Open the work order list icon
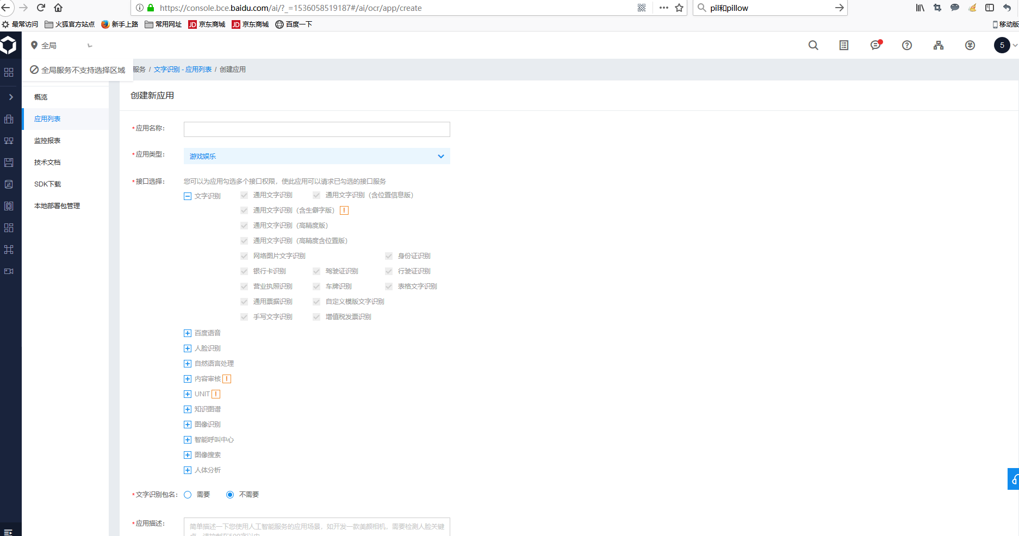Screen dimensions: 1019x536 844,46
